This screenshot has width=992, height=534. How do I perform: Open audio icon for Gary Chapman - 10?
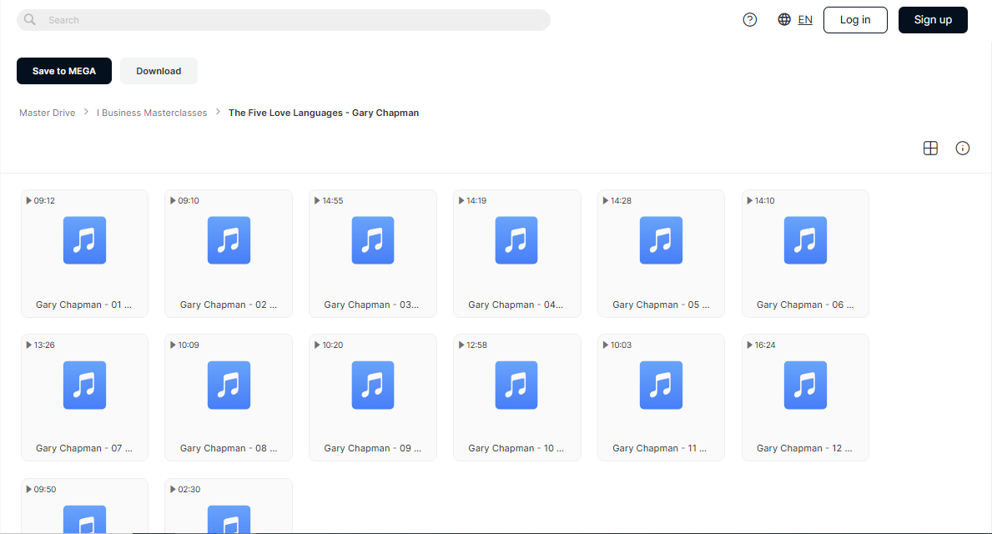click(516, 385)
